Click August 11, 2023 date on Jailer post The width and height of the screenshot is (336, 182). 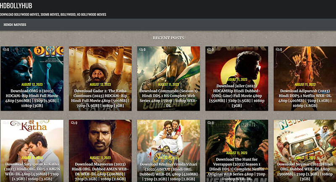coord(236,79)
